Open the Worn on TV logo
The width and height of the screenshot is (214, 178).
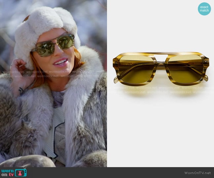pos(14,172)
